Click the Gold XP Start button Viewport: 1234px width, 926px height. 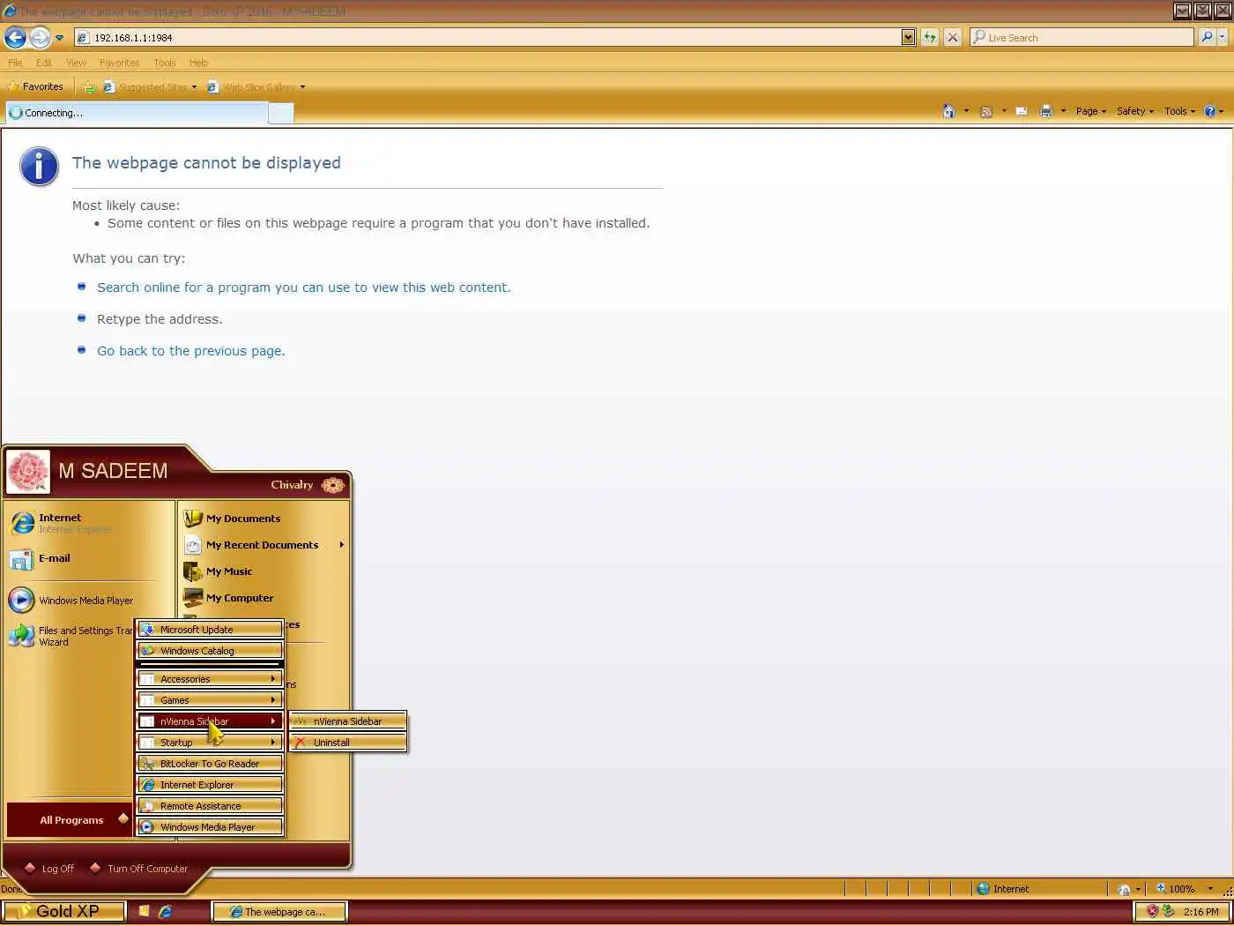pyautogui.click(x=63, y=911)
